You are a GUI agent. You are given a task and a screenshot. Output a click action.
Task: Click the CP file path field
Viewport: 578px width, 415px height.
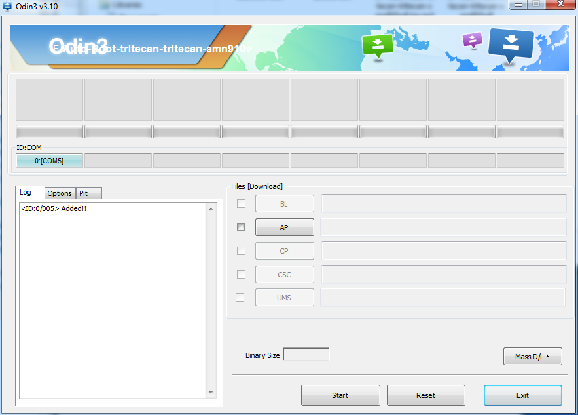point(444,250)
